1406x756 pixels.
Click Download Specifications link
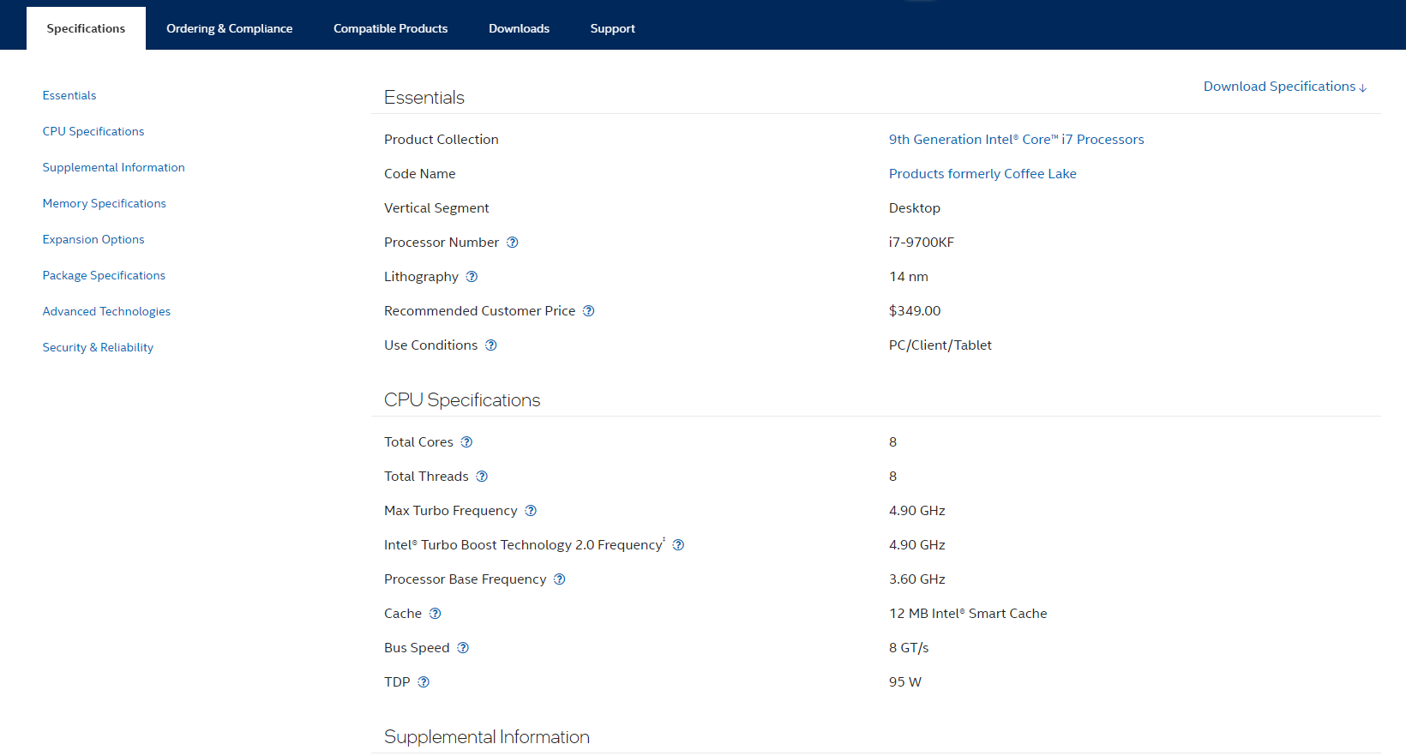[x=1285, y=87]
